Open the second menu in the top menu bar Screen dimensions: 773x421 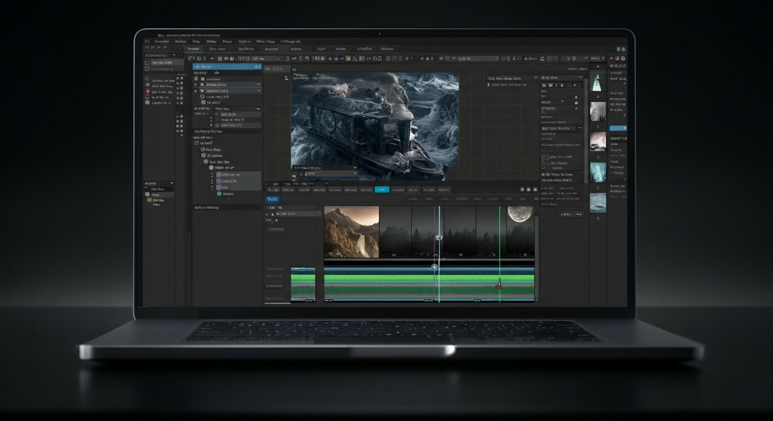[161, 41]
